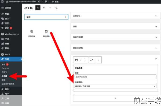The width and height of the screenshot is (161, 106).
Task: Open 主题文件编辑器 theme file editor
Action: point(8,84)
